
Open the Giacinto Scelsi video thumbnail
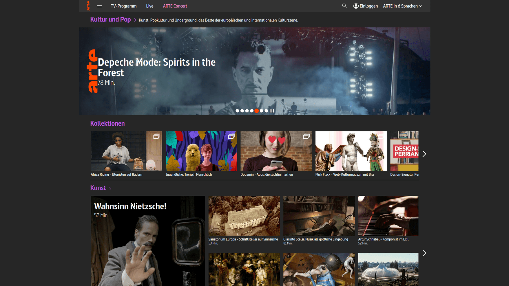pos(319,216)
